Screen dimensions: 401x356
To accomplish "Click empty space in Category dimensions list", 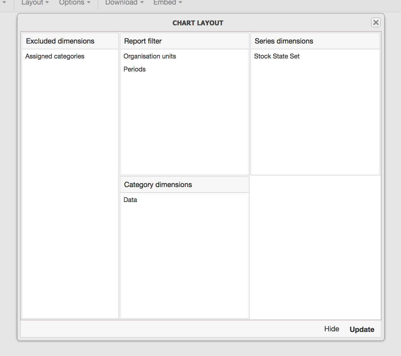I will pos(184,260).
